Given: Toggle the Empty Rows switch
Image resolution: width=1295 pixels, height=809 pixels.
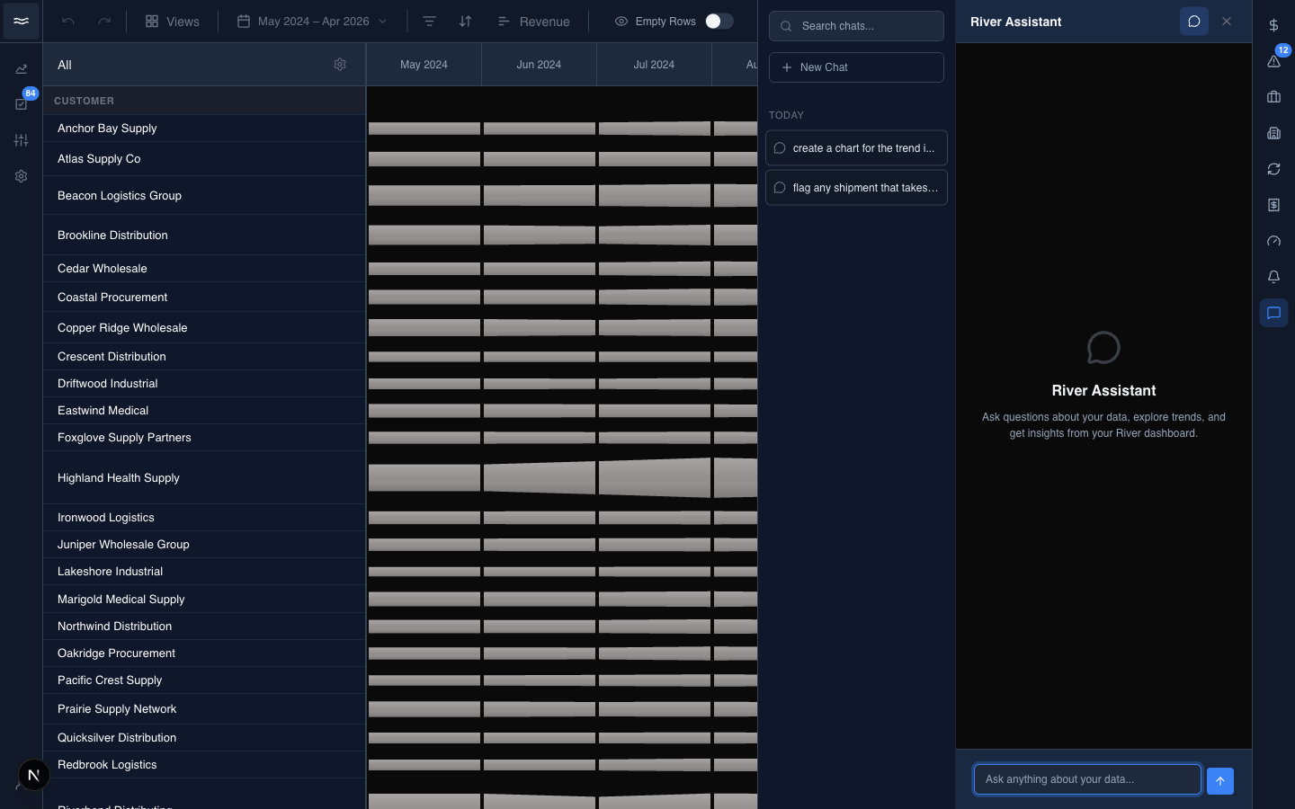Looking at the screenshot, I should point(719,21).
